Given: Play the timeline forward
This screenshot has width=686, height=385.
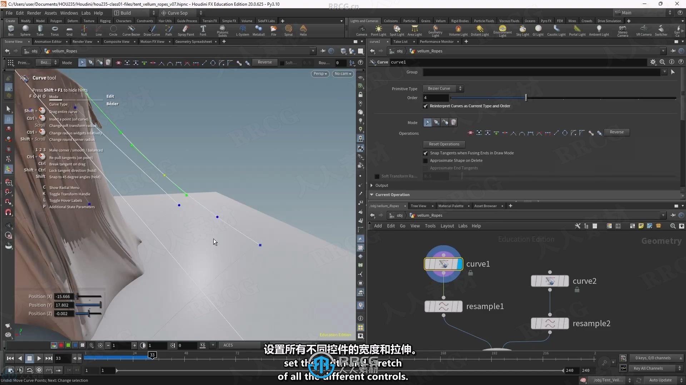Looking at the screenshot, I should pyautogui.click(x=39, y=358).
